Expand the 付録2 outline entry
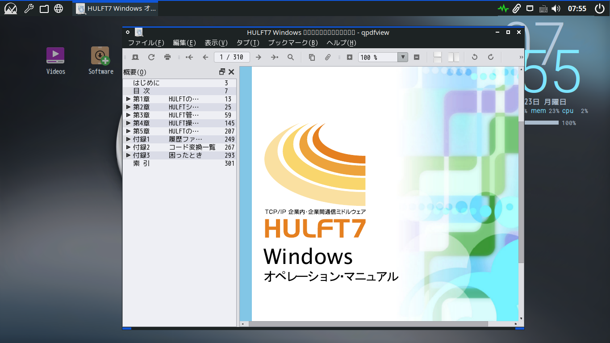 [x=128, y=147]
